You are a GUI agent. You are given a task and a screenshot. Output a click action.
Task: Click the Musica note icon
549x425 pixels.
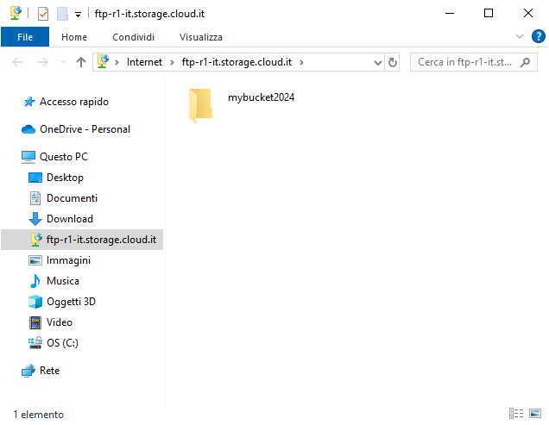pyautogui.click(x=35, y=281)
